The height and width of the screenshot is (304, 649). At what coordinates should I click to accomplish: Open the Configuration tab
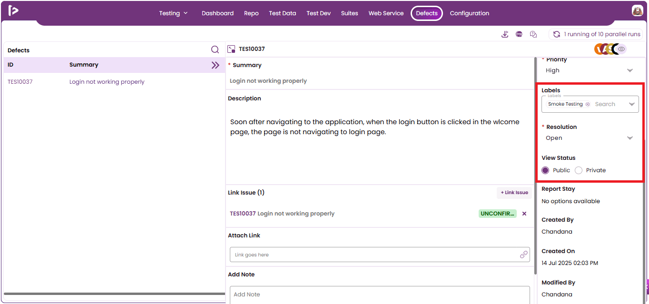click(470, 13)
